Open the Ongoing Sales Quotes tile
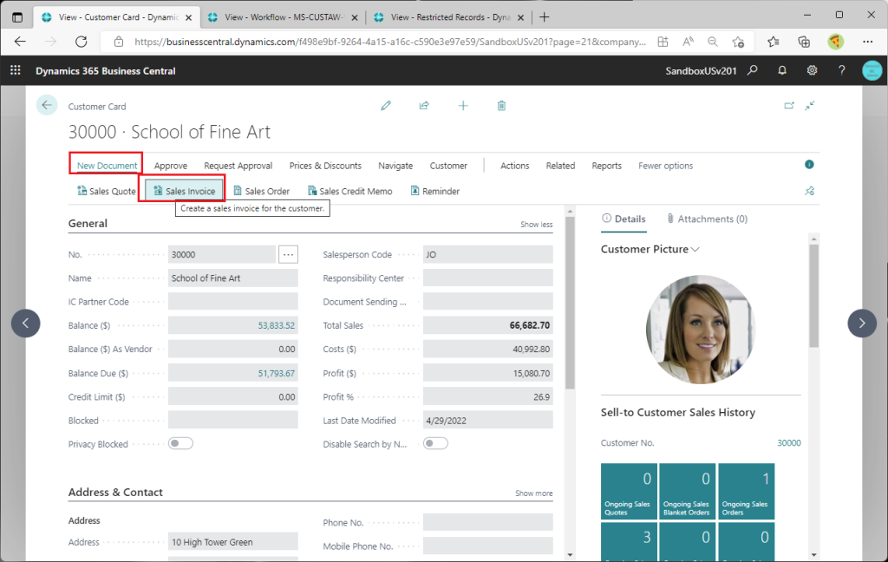This screenshot has width=888, height=562. click(x=629, y=491)
